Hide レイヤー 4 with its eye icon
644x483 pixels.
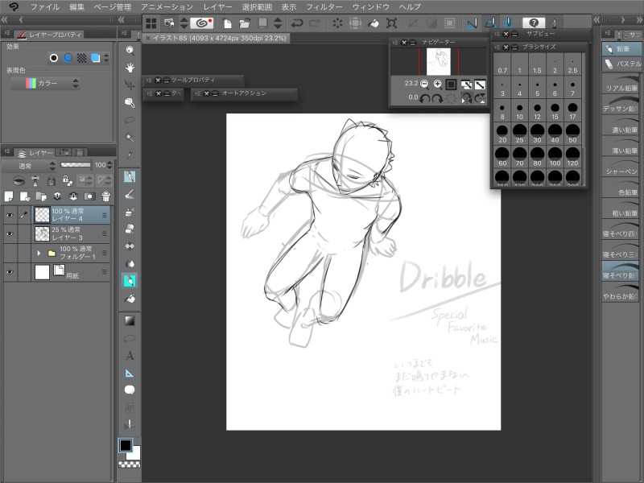pos(10,215)
